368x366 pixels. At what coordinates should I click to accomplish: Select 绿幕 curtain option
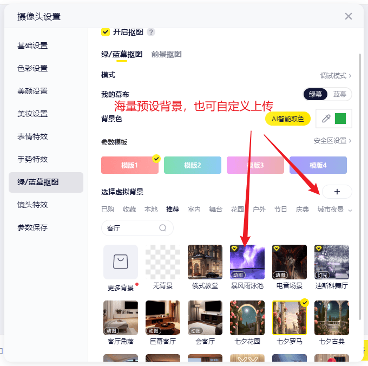click(x=316, y=94)
